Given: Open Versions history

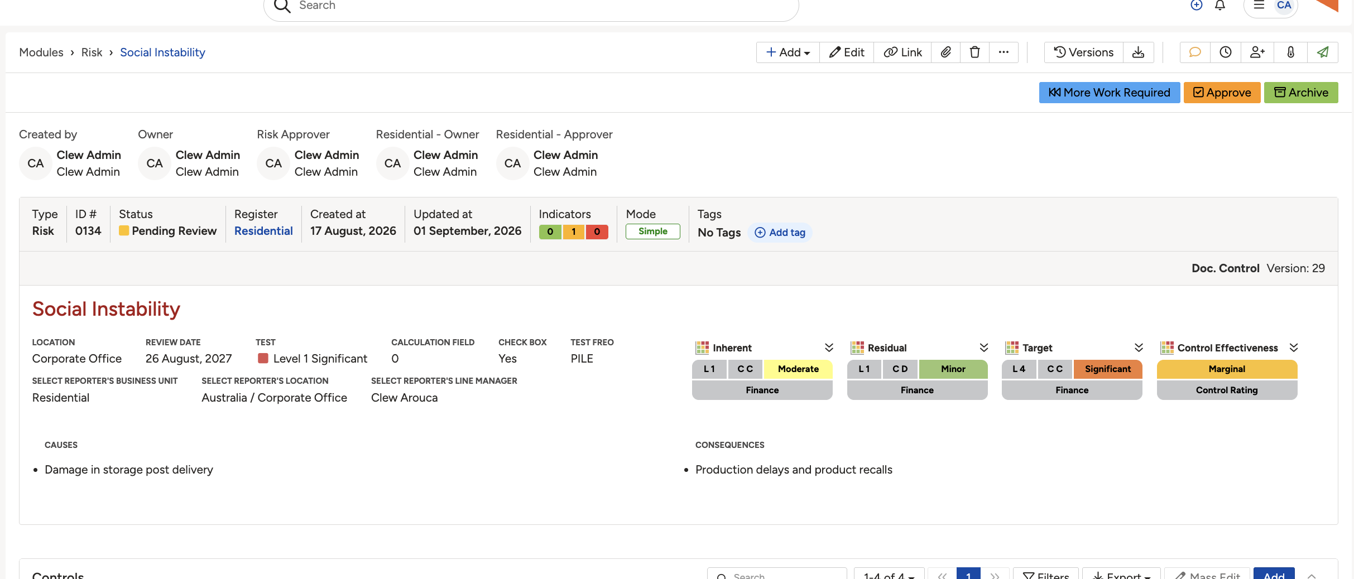Looking at the screenshot, I should 1083,52.
